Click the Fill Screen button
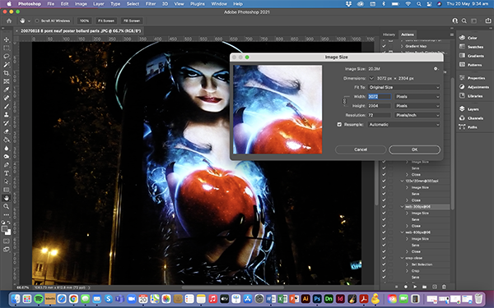Viewport: 494px width, 308px height. click(132, 21)
